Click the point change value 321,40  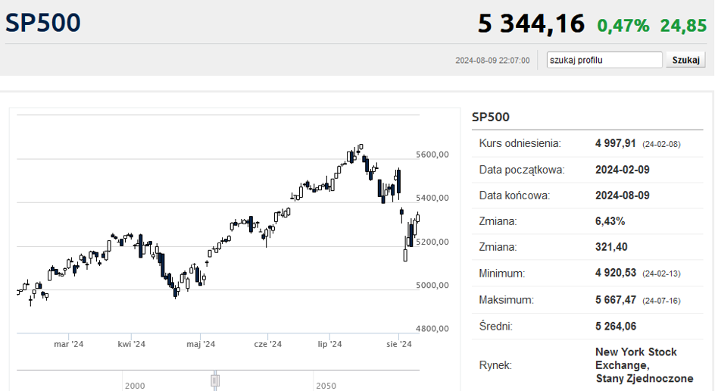(x=611, y=247)
